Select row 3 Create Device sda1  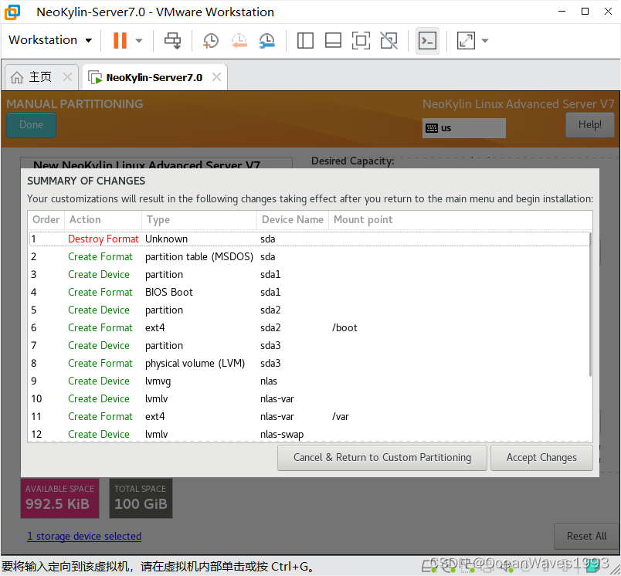click(x=309, y=275)
